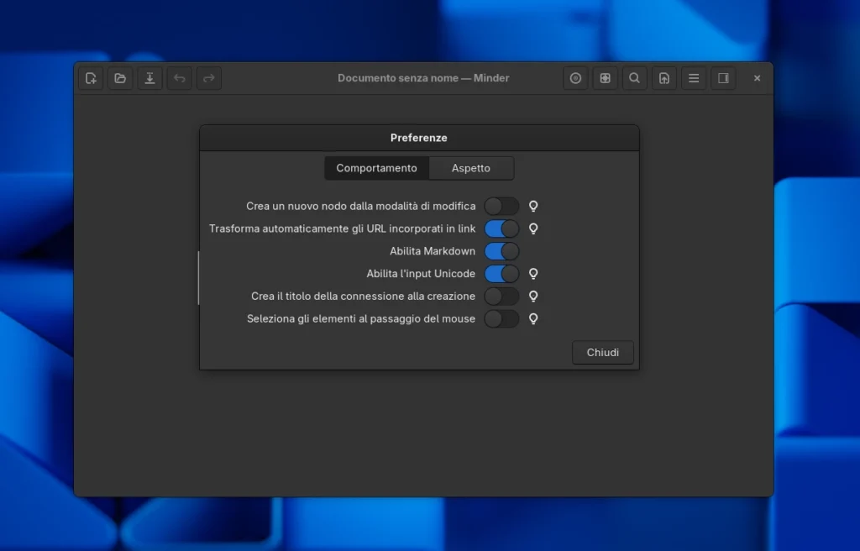Viewport: 860px width, 551px height.
Task: Enable connection title on creation switch
Action: point(501,296)
